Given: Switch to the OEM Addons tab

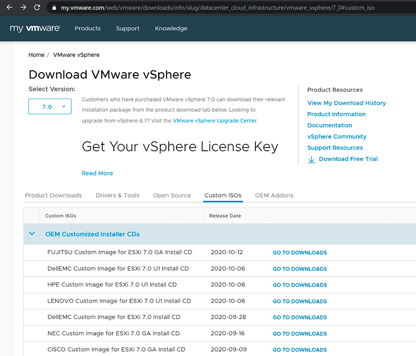Looking at the screenshot, I should point(274,195).
